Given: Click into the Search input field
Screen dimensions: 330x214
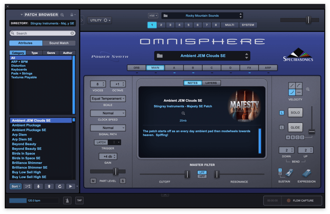Looking at the screenshot, I should (x=43, y=33).
